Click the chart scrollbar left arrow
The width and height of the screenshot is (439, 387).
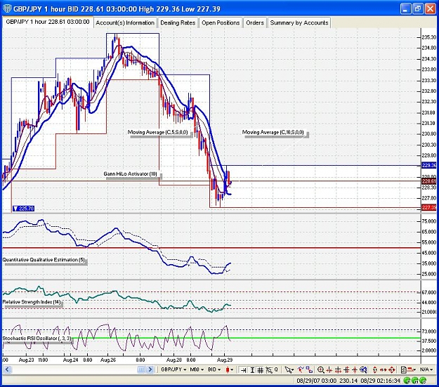[7, 369]
